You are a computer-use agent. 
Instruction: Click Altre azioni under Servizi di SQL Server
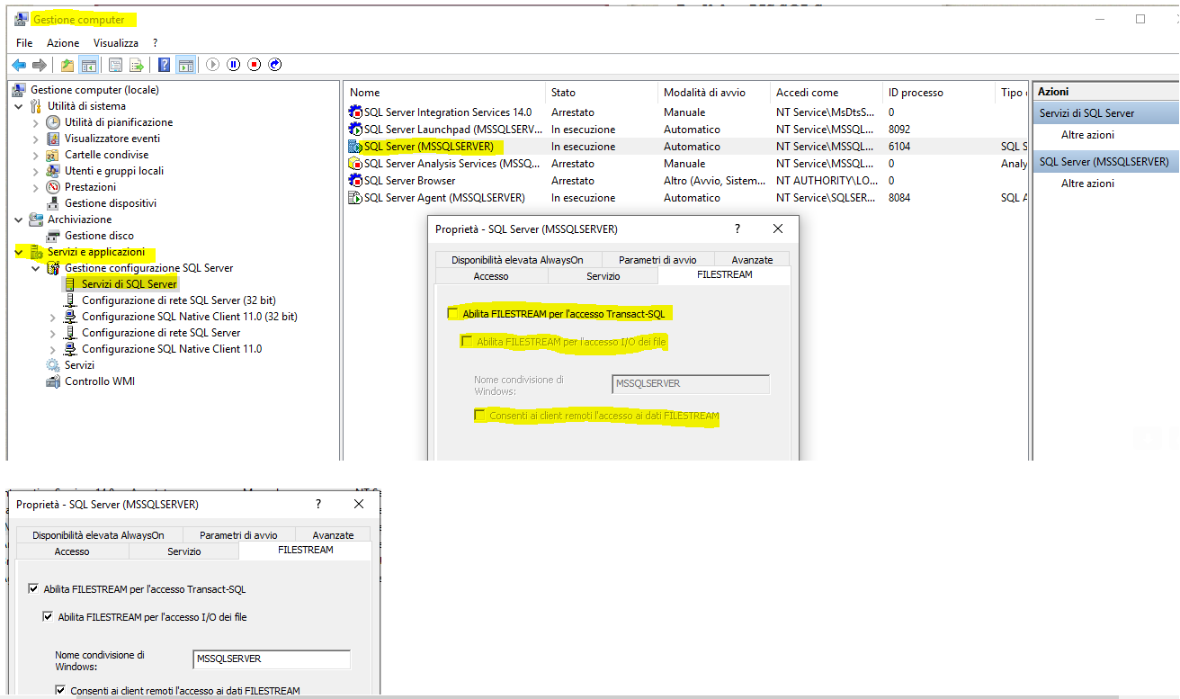tap(1087, 135)
